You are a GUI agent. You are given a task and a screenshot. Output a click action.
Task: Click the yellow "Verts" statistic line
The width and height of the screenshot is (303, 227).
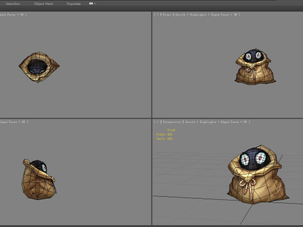(x=164, y=139)
